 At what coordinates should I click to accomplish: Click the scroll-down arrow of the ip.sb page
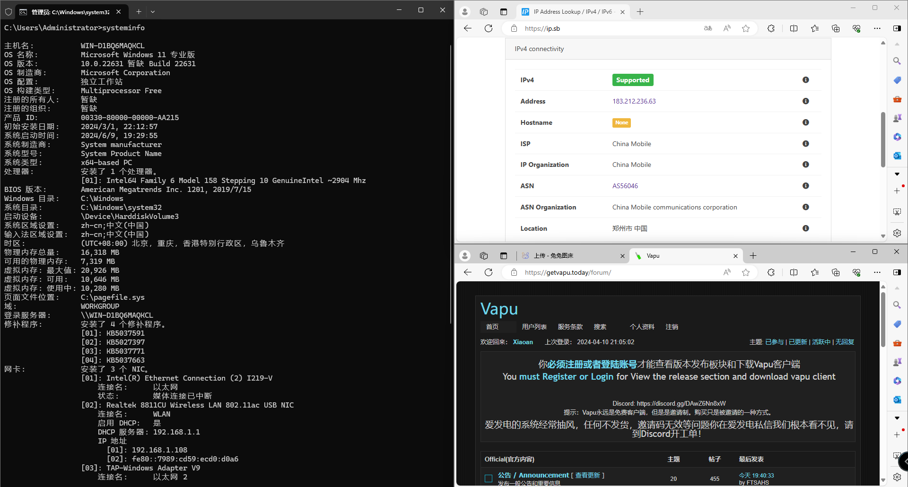click(x=883, y=236)
